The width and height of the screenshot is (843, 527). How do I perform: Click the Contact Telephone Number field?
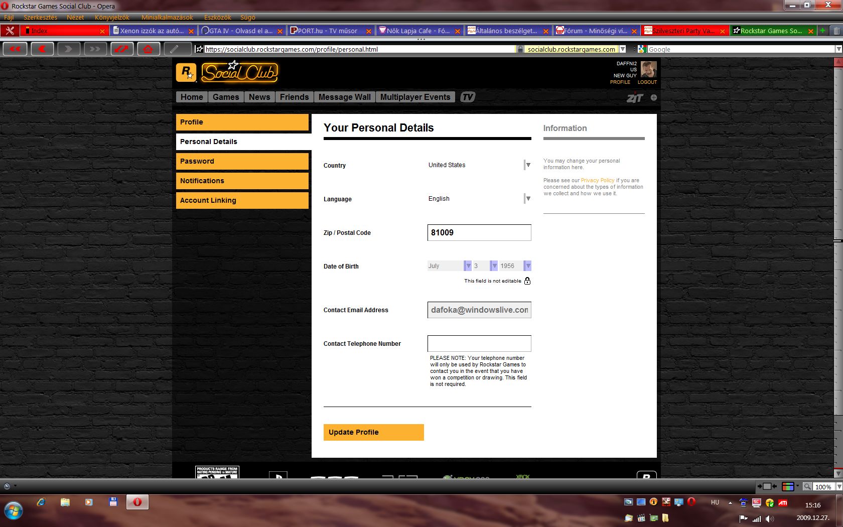(479, 343)
